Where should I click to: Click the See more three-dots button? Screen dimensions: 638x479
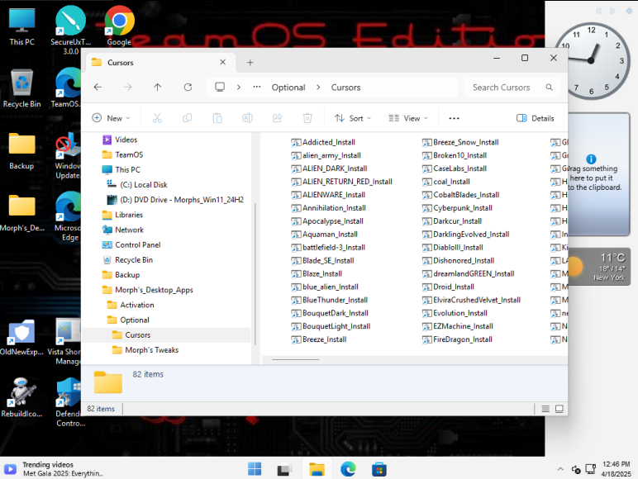tap(454, 118)
